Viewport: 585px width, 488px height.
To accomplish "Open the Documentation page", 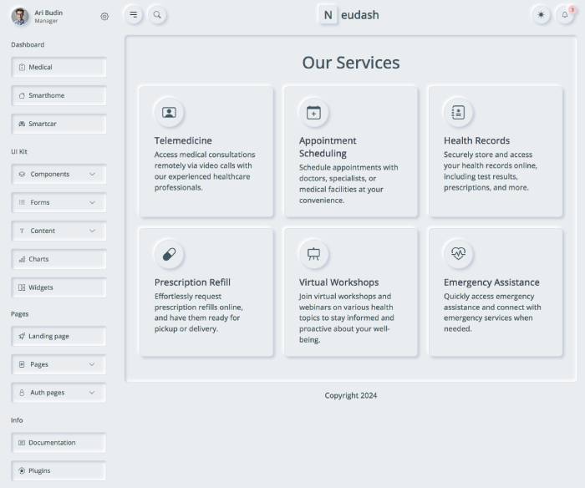I will tap(59, 443).
